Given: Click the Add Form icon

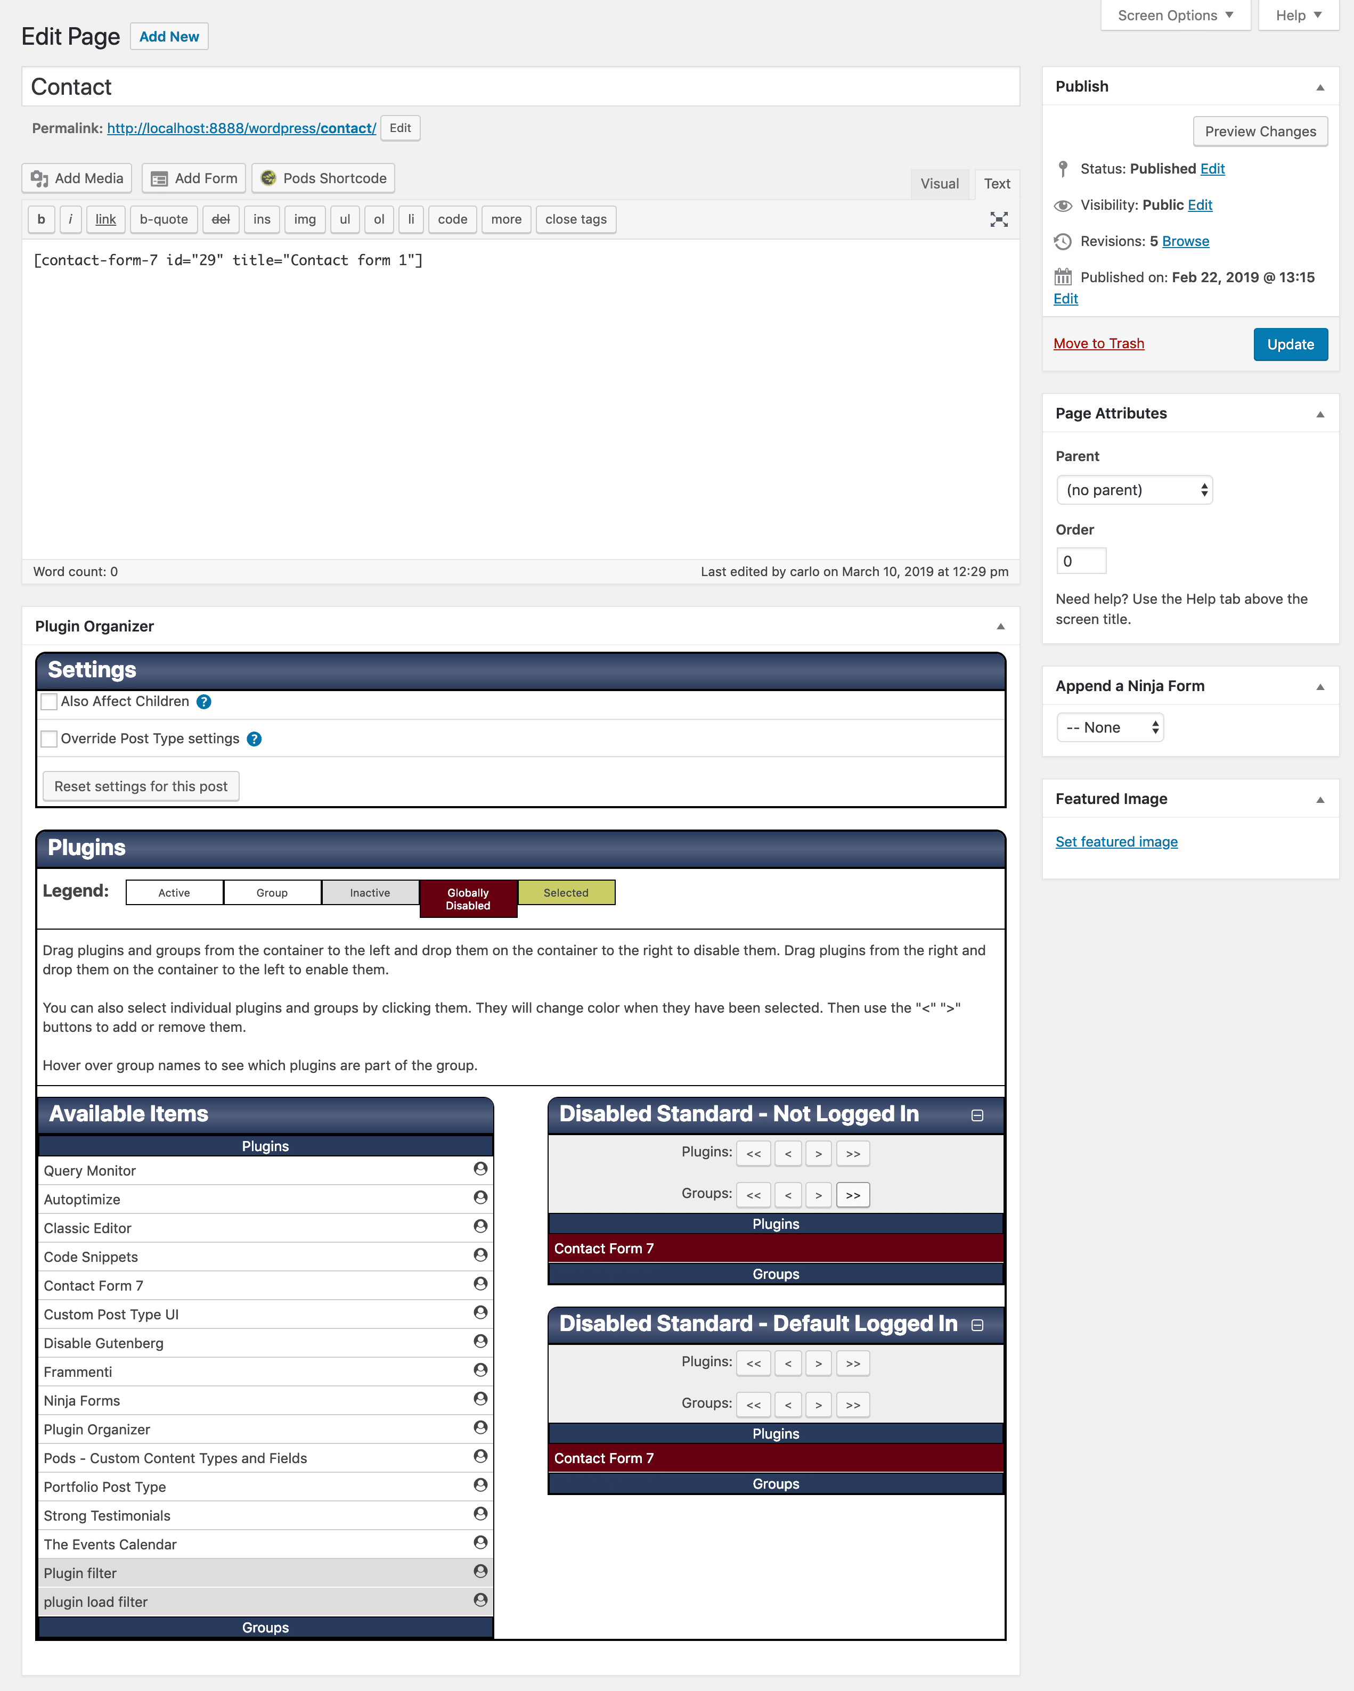Looking at the screenshot, I should [192, 178].
